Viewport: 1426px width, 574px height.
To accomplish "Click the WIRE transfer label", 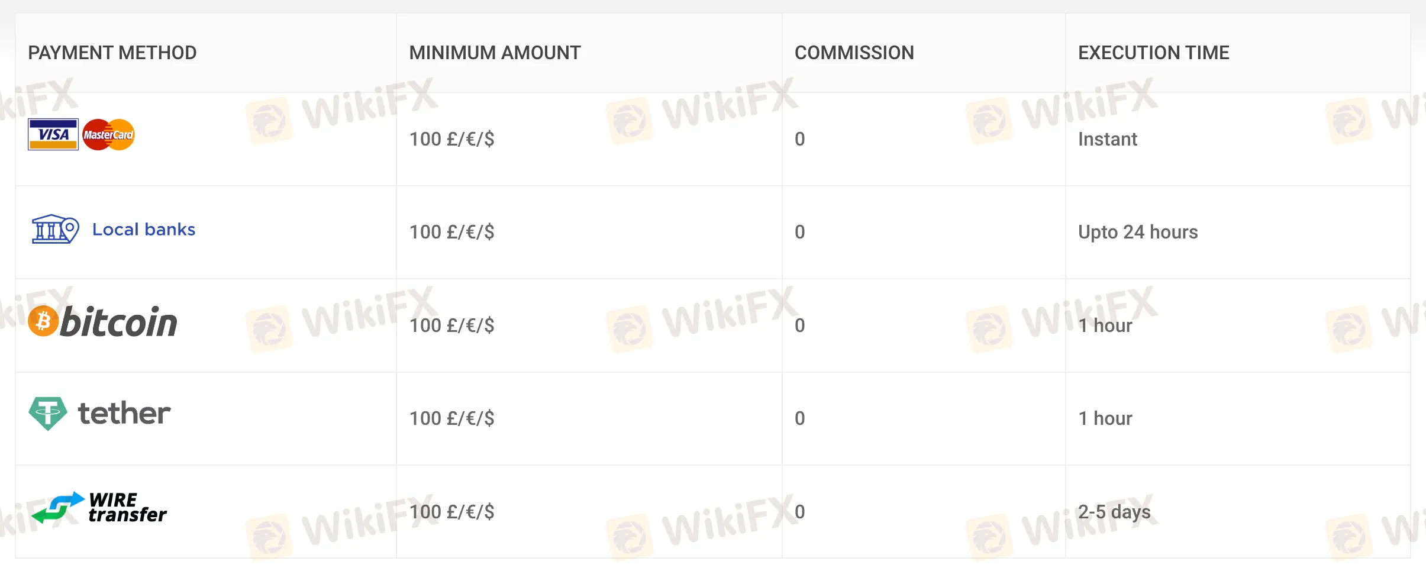I will pyautogui.click(x=127, y=508).
